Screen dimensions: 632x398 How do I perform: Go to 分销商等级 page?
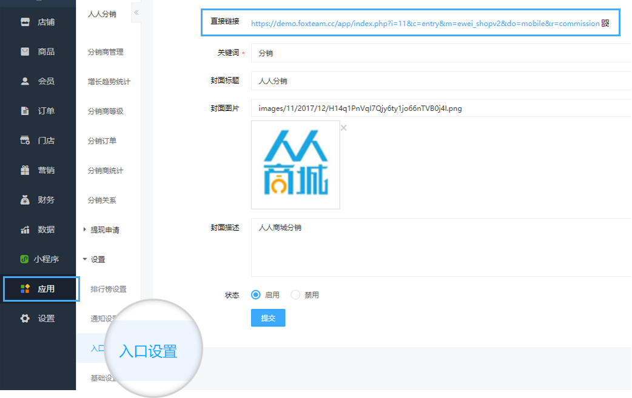(x=106, y=111)
